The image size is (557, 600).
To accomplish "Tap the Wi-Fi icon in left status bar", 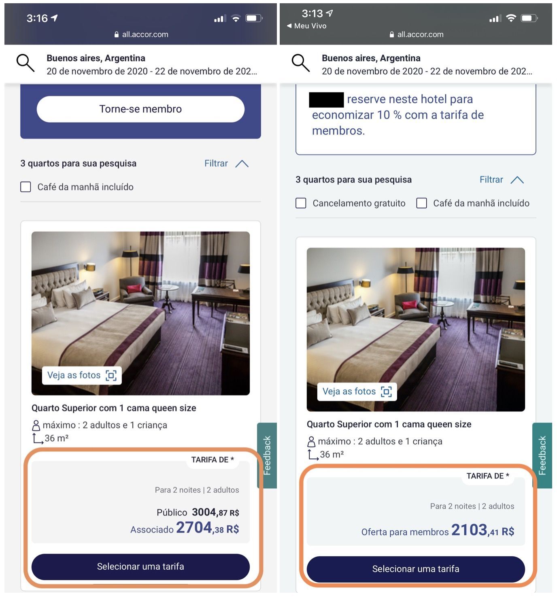I will 236,18.
